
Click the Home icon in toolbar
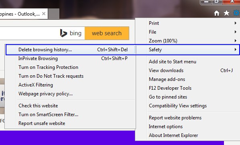[217, 13]
